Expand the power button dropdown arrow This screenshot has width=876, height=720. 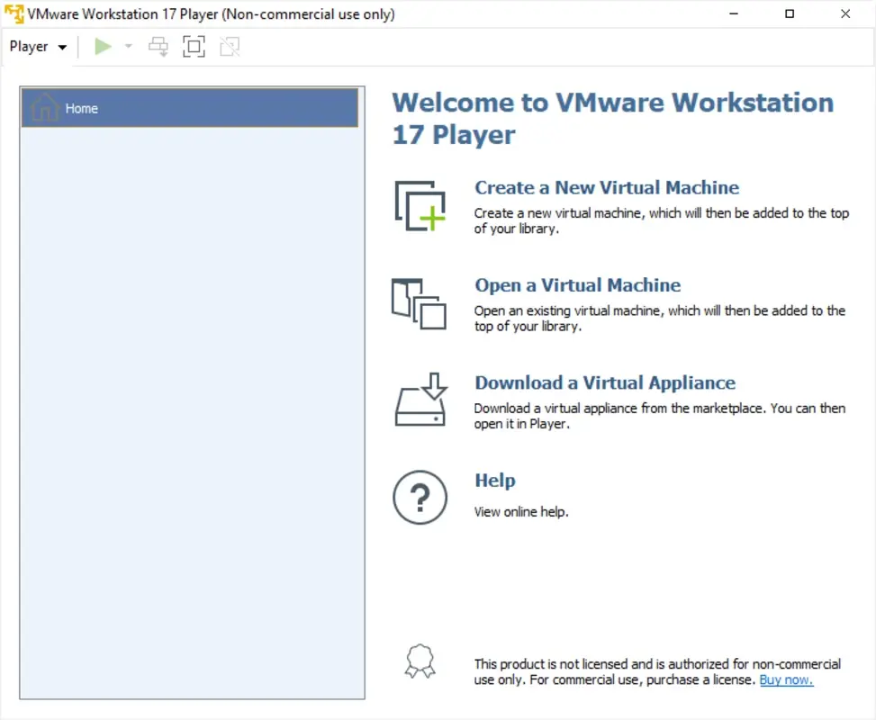coord(126,46)
